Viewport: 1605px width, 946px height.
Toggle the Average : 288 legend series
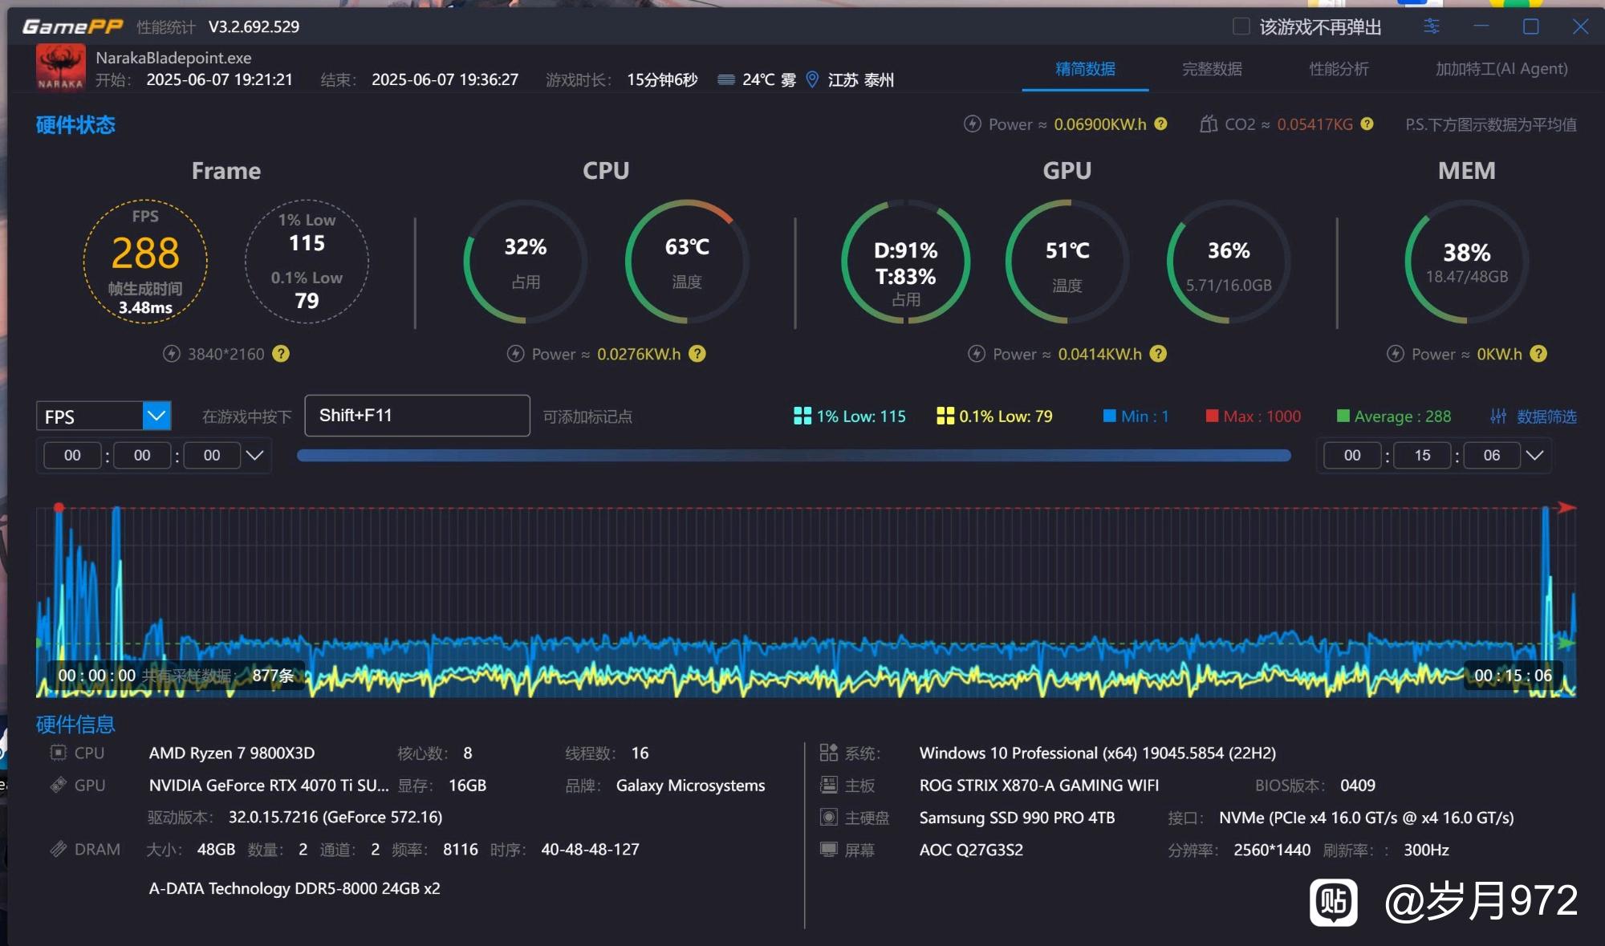coord(1394,416)
